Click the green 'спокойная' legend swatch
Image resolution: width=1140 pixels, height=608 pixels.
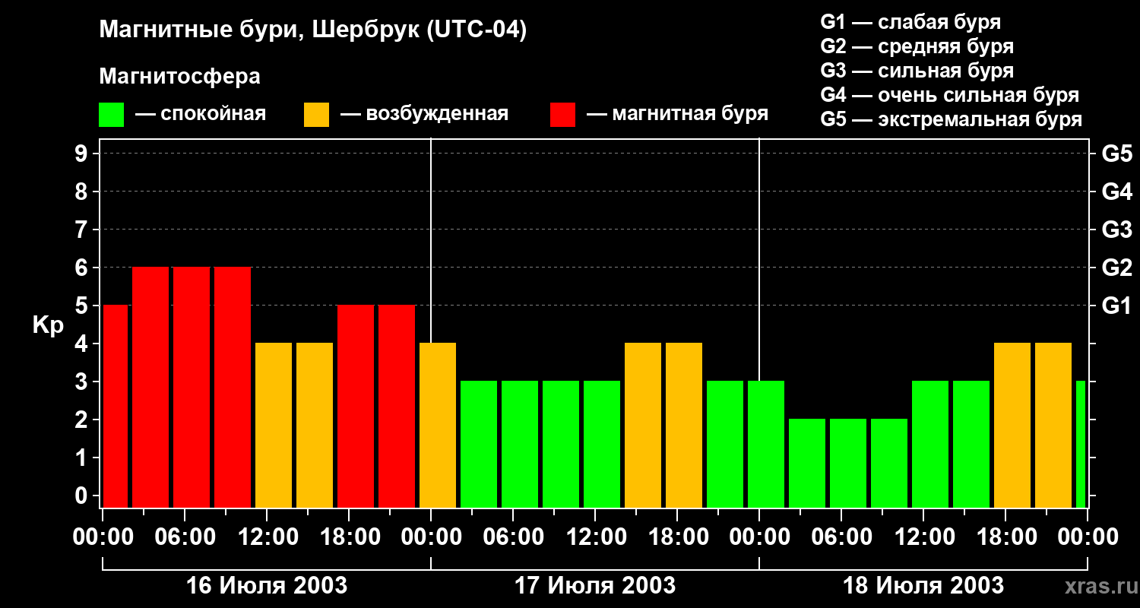[111, 115]
